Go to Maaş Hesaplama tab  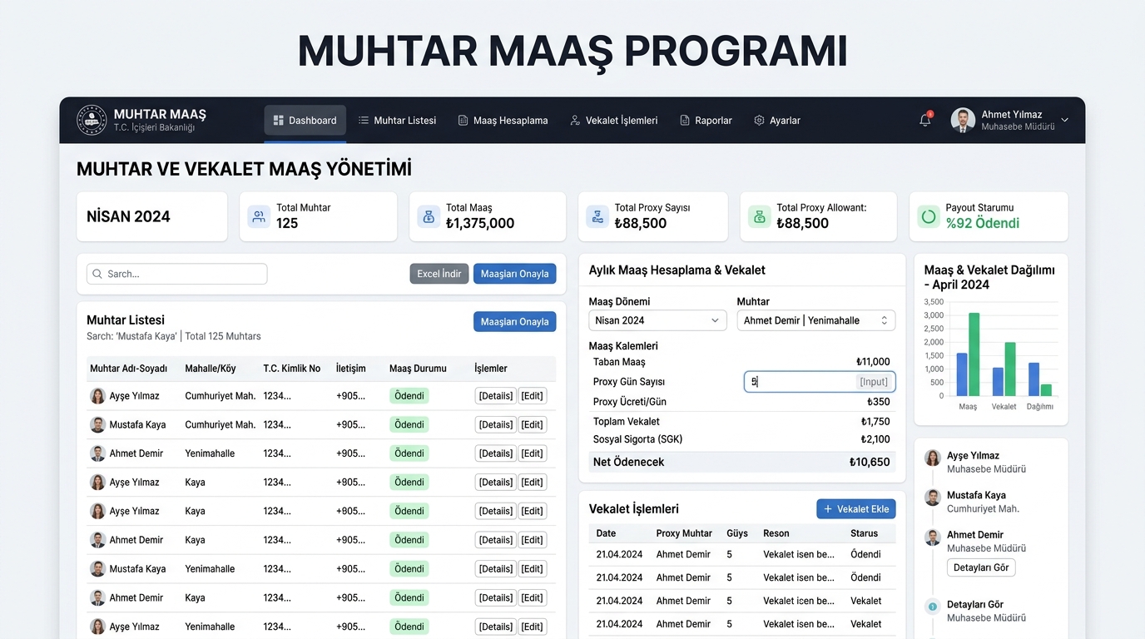[x=503, y=121]
